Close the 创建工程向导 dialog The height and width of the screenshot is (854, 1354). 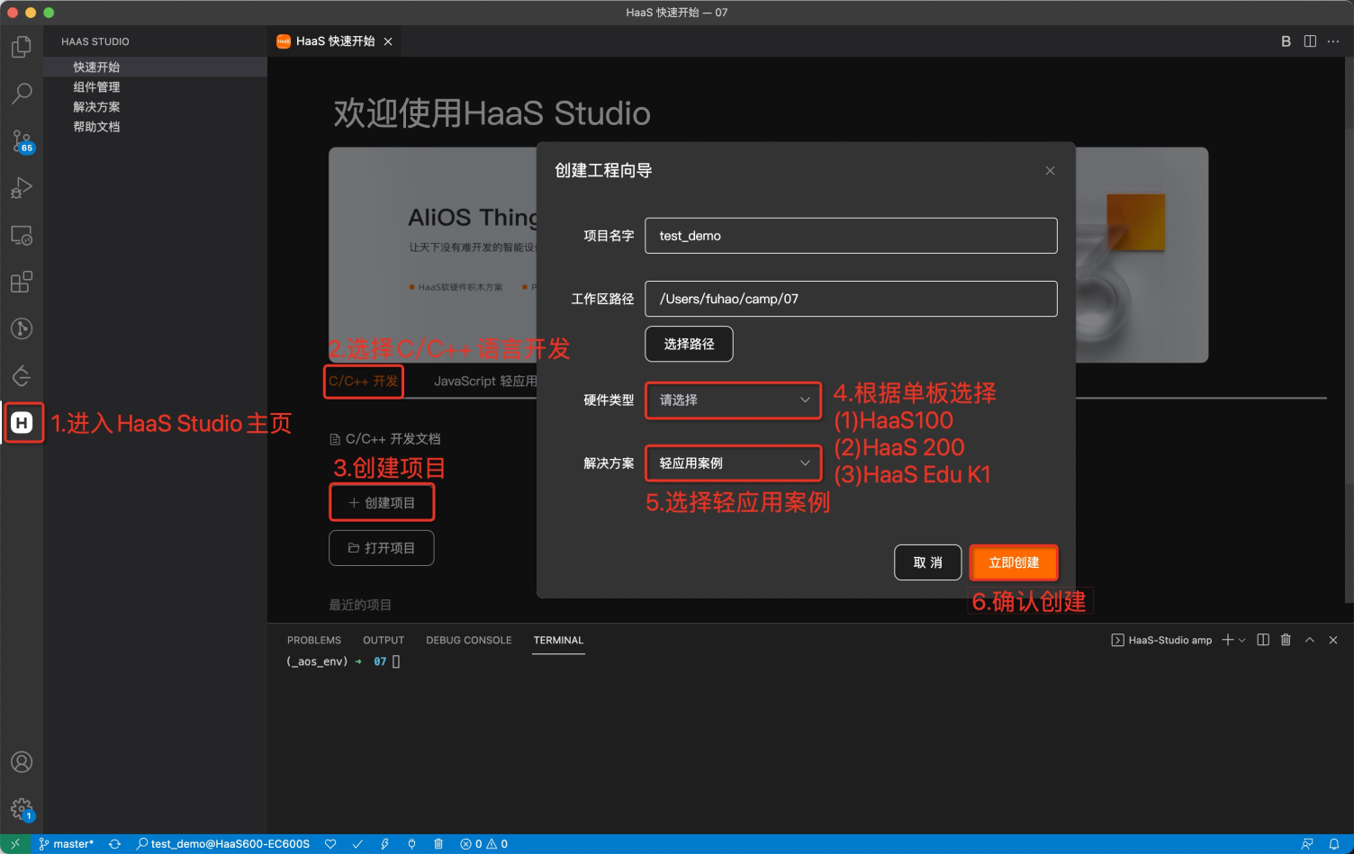click(x=1050, y=171)
